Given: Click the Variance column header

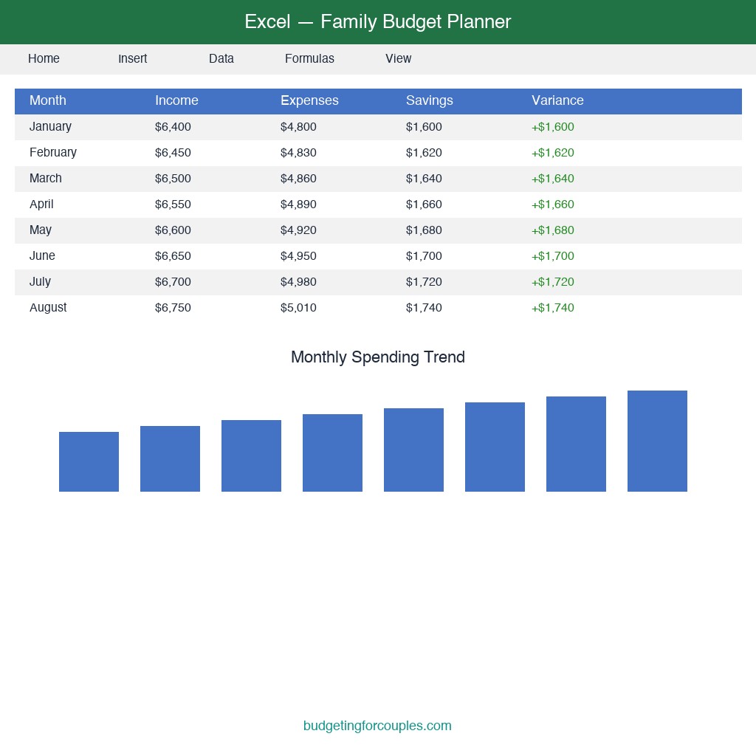Looking at the screenshot, I should [557, 100].
